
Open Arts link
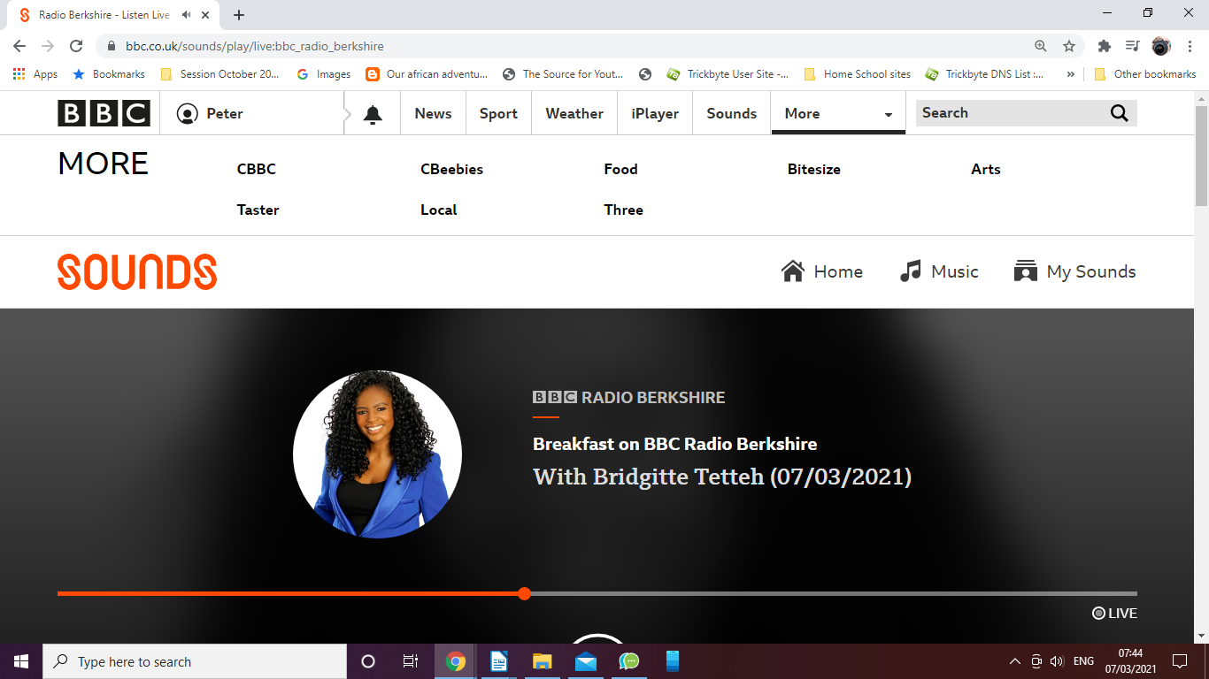click(986, 169)
